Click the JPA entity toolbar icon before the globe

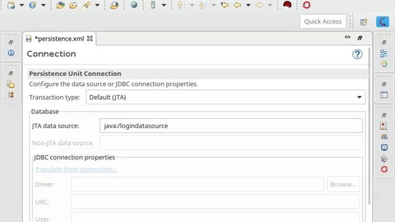tap(114, 5)
